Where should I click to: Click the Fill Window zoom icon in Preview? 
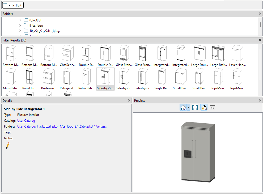tap(195, 107)
